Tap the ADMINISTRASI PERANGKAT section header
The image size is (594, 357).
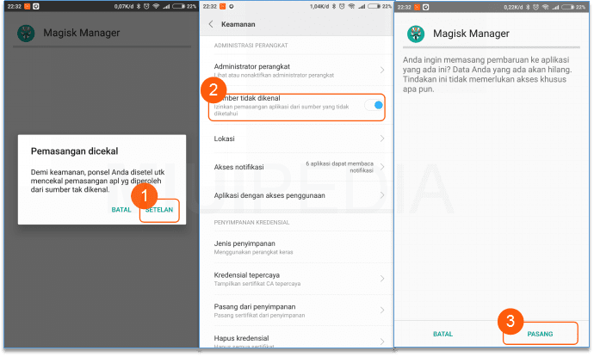[x=251, y=46]
